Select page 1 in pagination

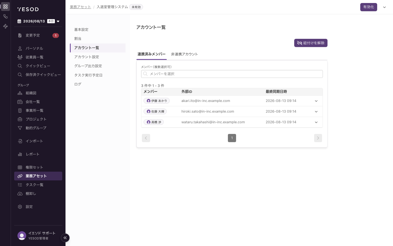[x=232, y=138]
